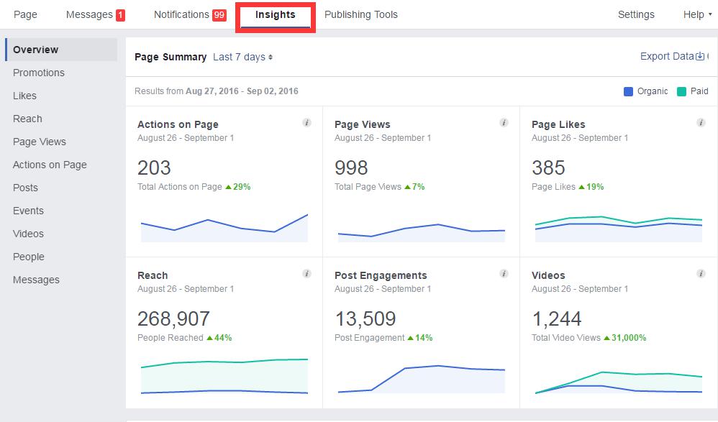Open Posts in the sidebar
This screenshot has width=718, height=422.
[25, 188]
